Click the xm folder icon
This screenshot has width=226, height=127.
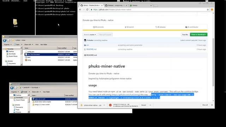tap(85, 45)
